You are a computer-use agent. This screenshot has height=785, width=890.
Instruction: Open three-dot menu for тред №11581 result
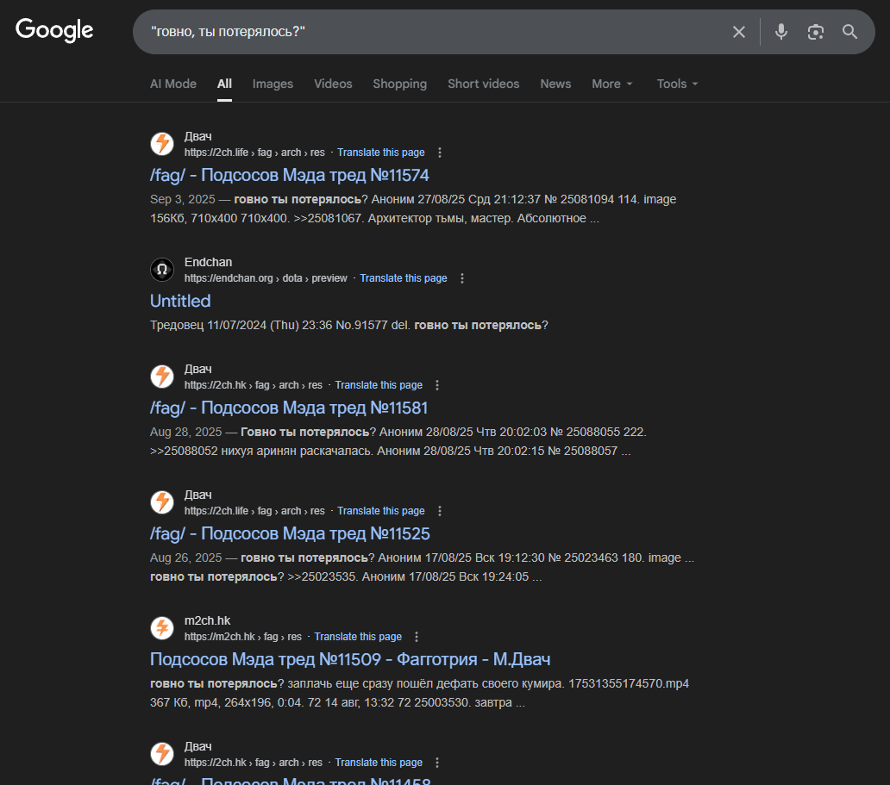[x=437, y=385]
